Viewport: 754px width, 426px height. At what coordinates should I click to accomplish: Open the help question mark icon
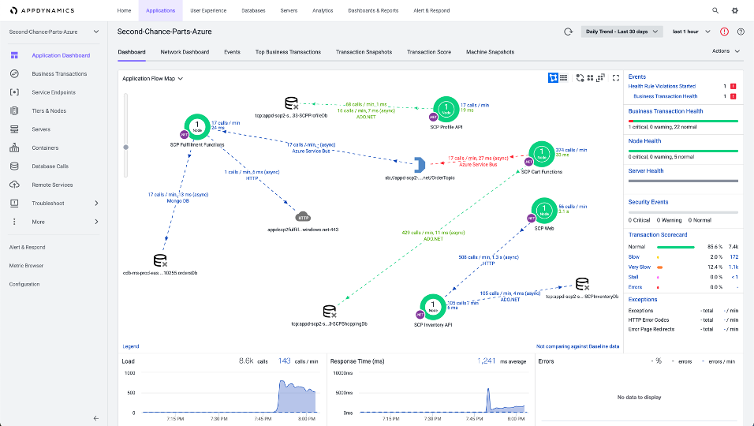tap(741, 32)
